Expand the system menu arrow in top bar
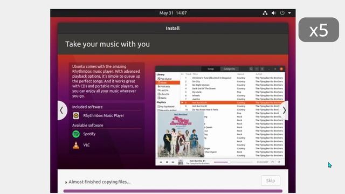This screenshot has width=345, height=194. coord(289,13)
